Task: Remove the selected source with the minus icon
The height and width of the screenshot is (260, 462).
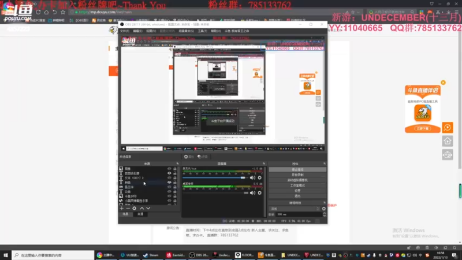Action: pyautogui.click(x=128, y=209)
